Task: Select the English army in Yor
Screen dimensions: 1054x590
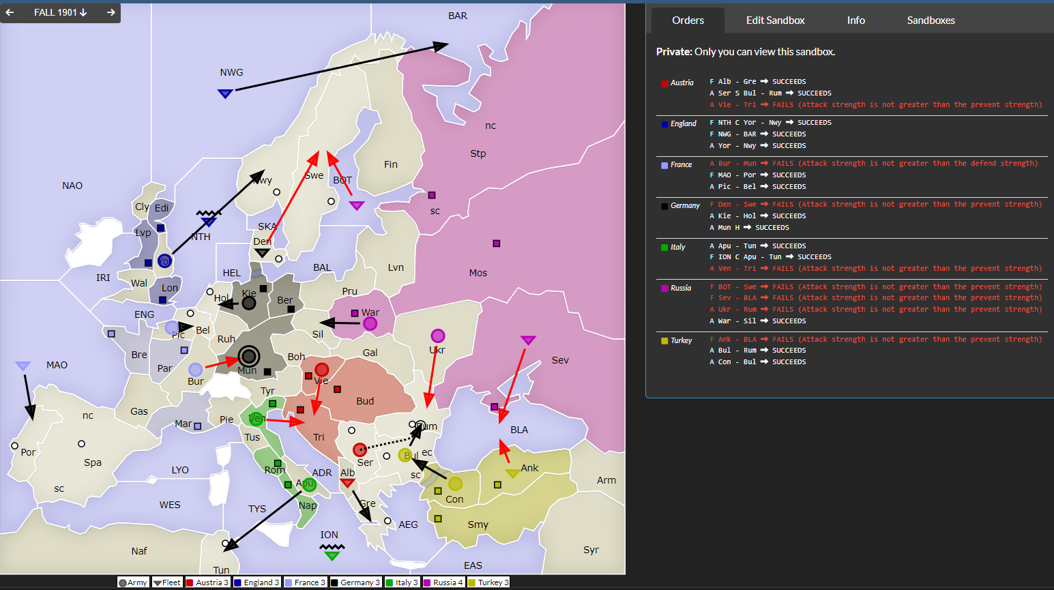Action: [x=164, y=261]
